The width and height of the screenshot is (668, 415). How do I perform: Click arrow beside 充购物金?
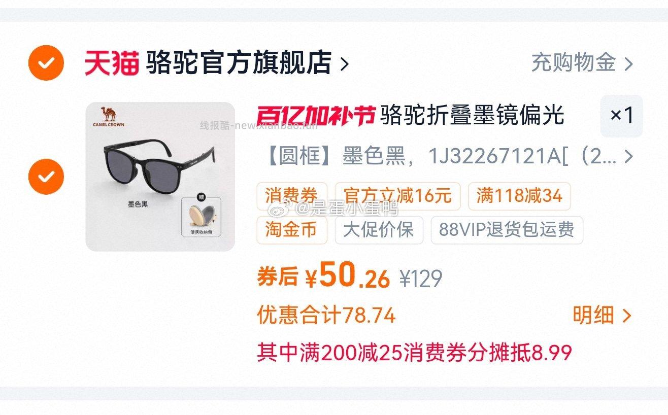click(628, 64)
